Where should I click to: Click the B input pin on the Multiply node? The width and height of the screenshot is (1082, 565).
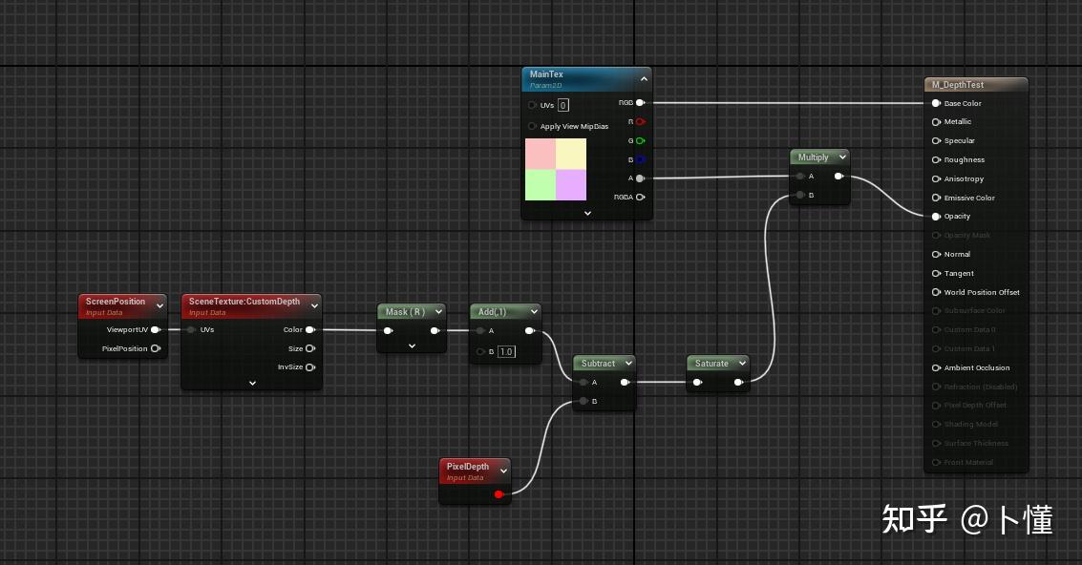point(799,195)
